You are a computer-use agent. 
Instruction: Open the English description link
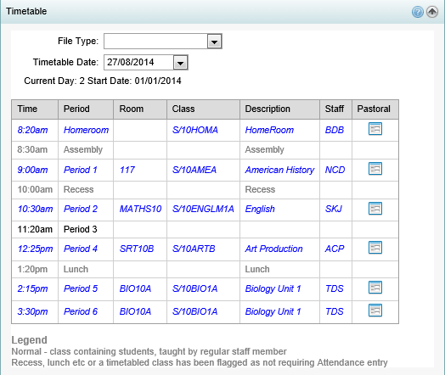tap(260, 210)
